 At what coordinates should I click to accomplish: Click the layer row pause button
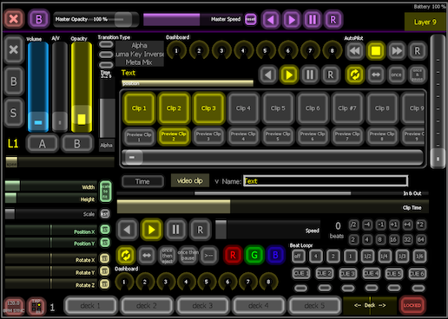click(x=310, y=75)
